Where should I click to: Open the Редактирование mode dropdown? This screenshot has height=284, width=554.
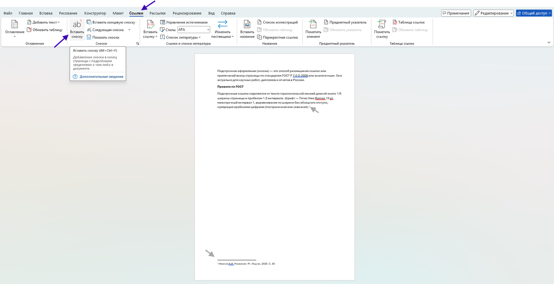[x=494, y=13]
